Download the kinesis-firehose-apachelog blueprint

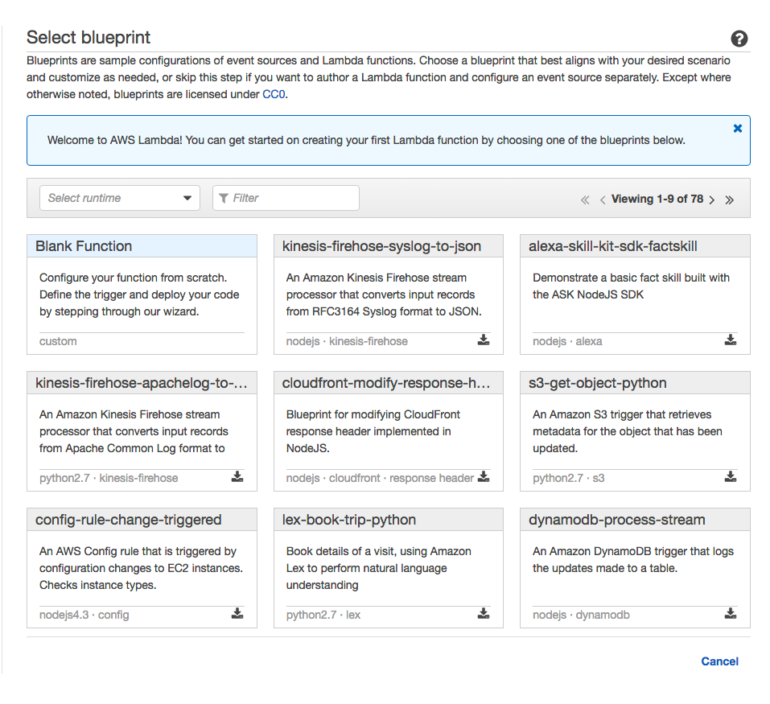pyautogui.click(x=237, y=476)
